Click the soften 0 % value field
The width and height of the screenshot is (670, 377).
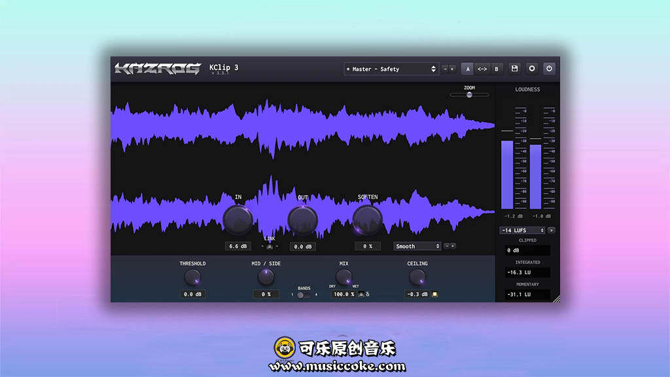[x=368, y=246]
